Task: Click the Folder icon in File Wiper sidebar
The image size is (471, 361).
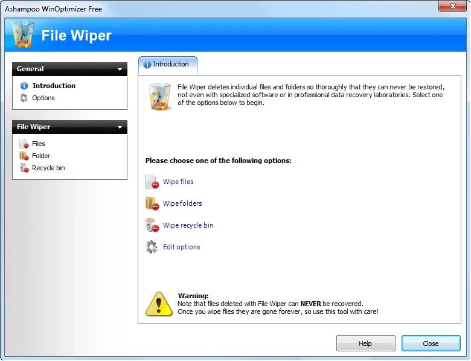Action: 24,156
